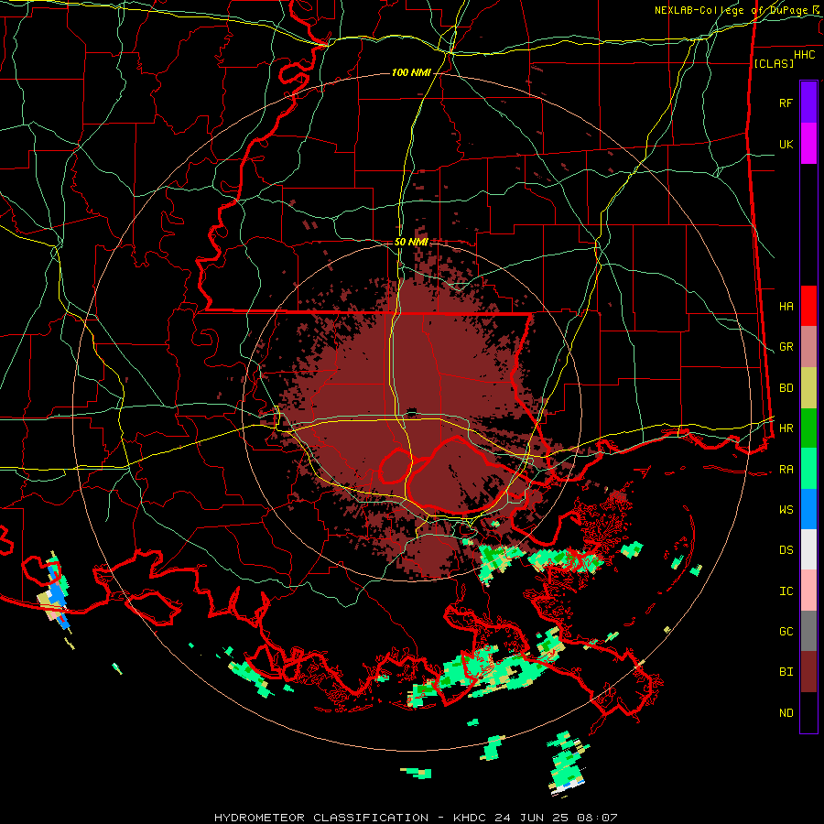Click the HR legend label
824x824 pixels.
(786, 428)
